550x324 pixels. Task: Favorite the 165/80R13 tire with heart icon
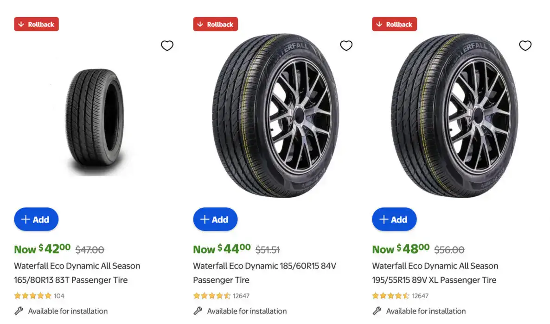[167, 45]
